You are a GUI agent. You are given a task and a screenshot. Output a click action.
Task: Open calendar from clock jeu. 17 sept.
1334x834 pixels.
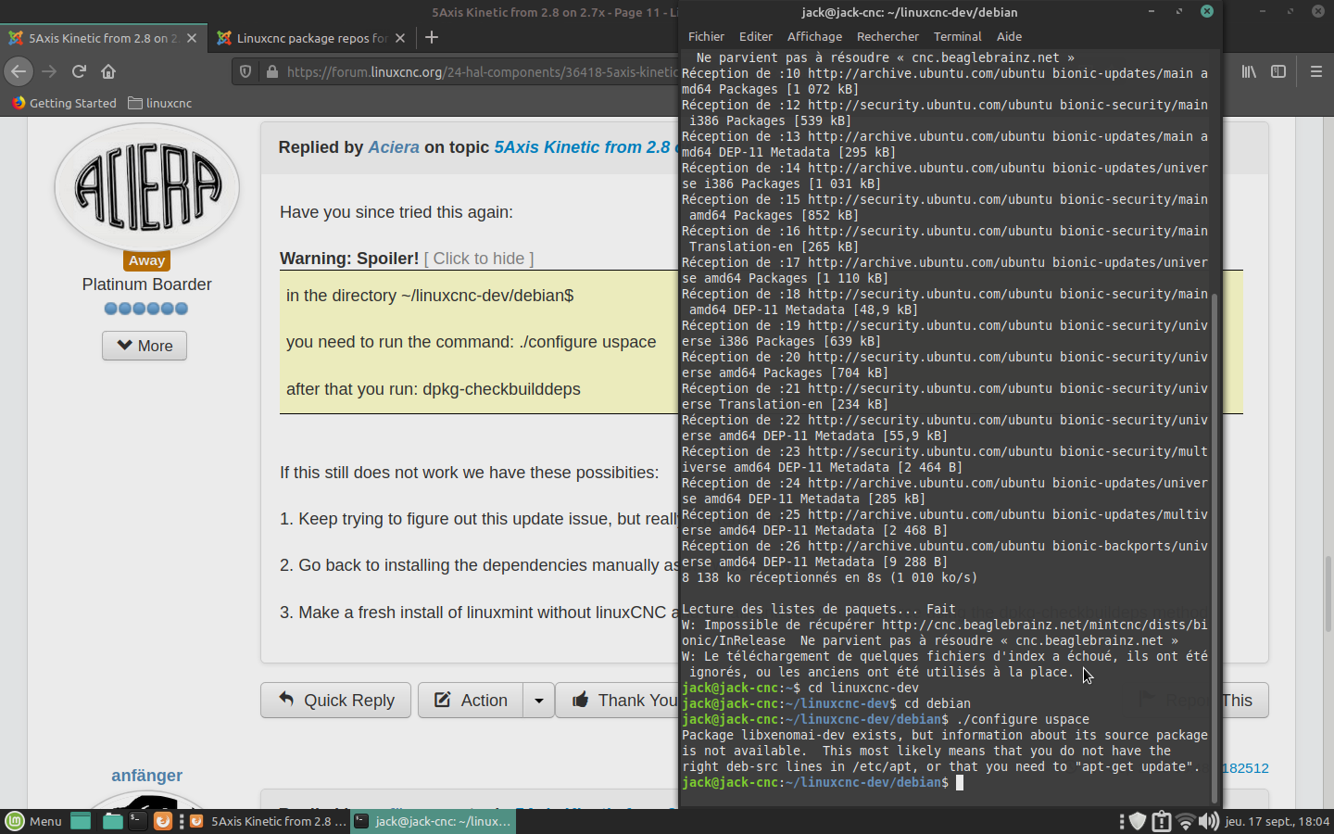coord(1277,821)
